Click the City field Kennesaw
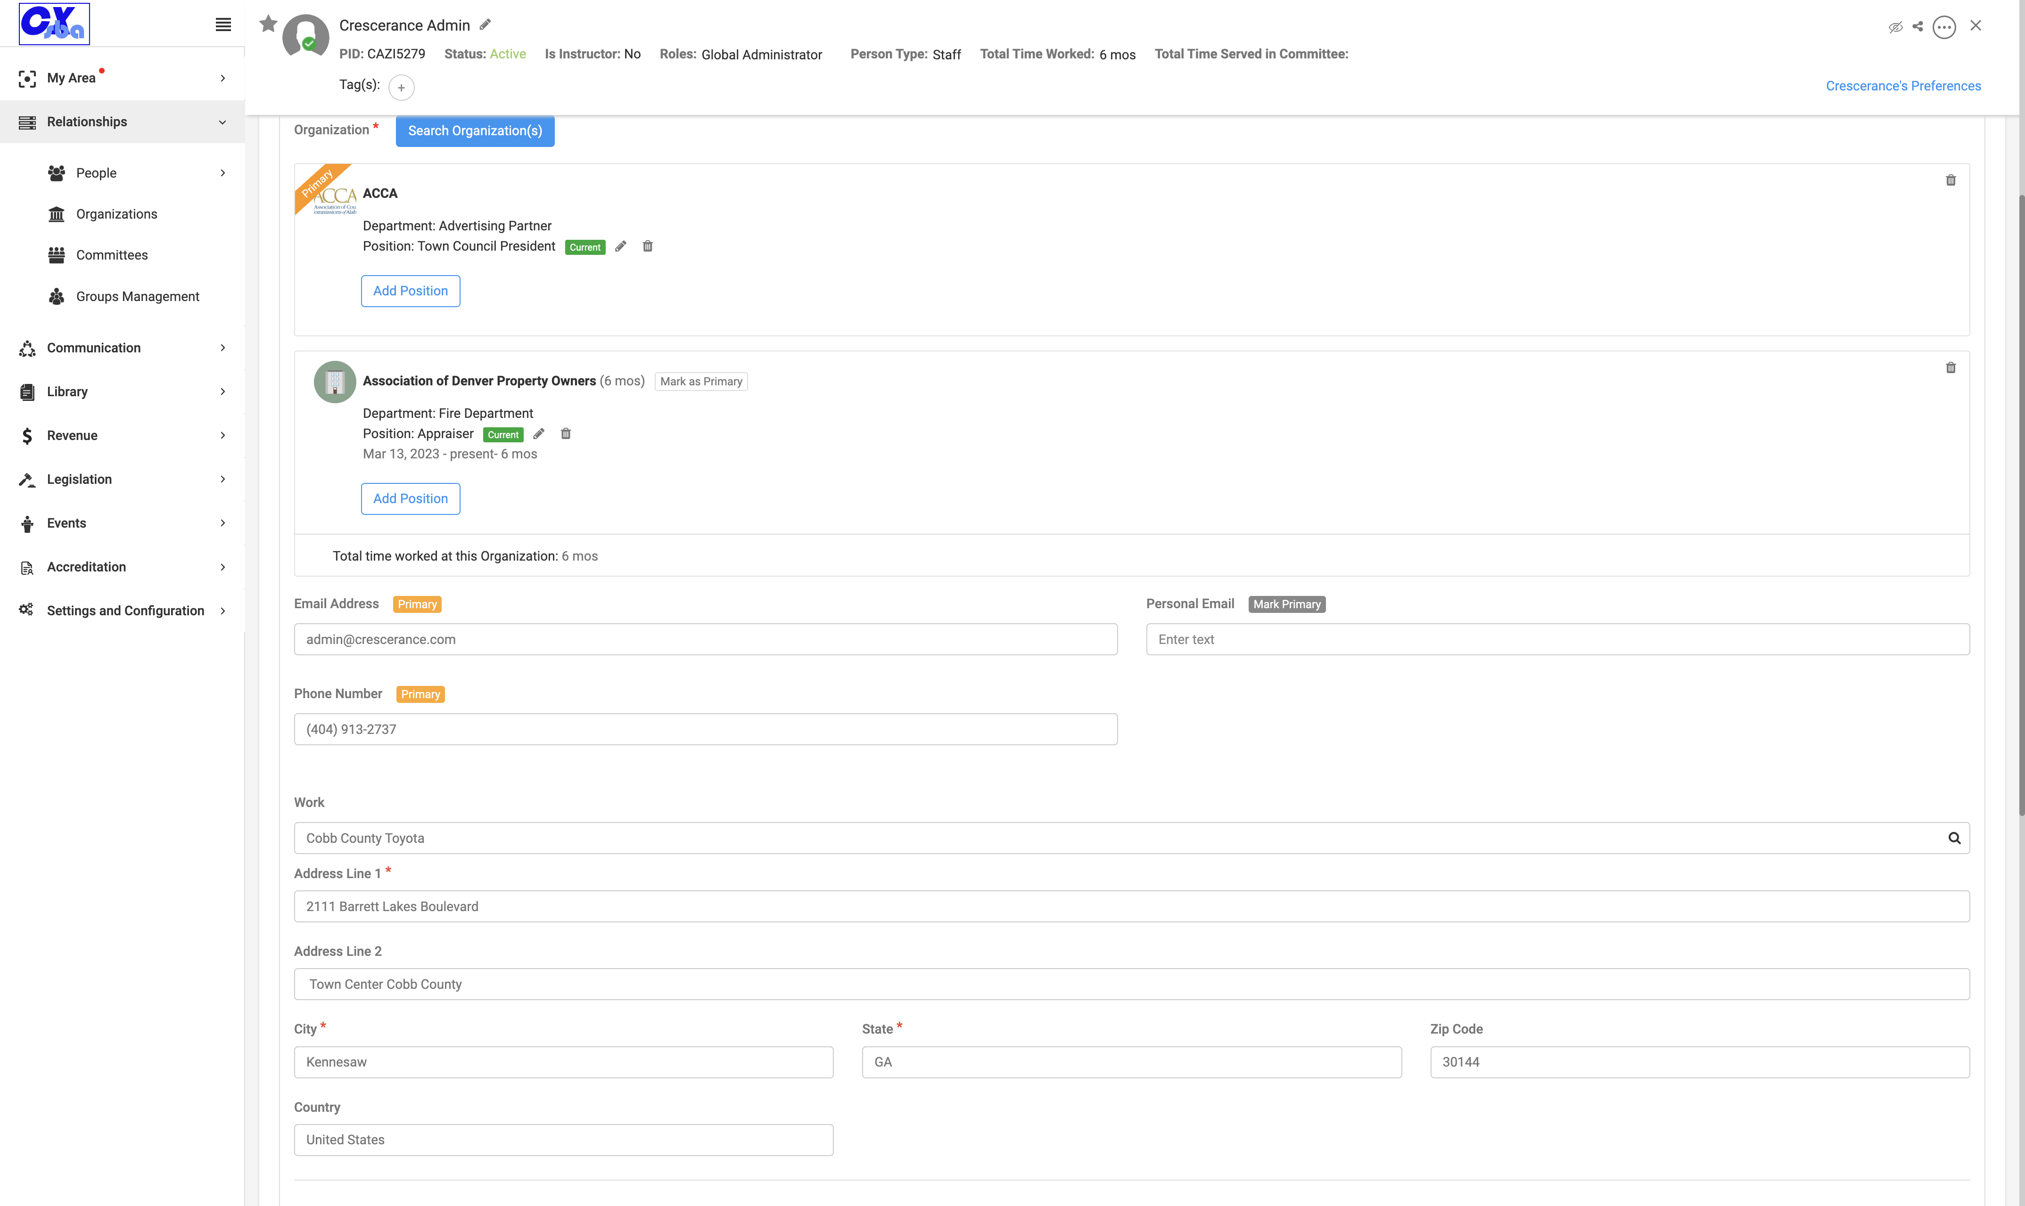2025x1206 pixels. [563, 1062]
